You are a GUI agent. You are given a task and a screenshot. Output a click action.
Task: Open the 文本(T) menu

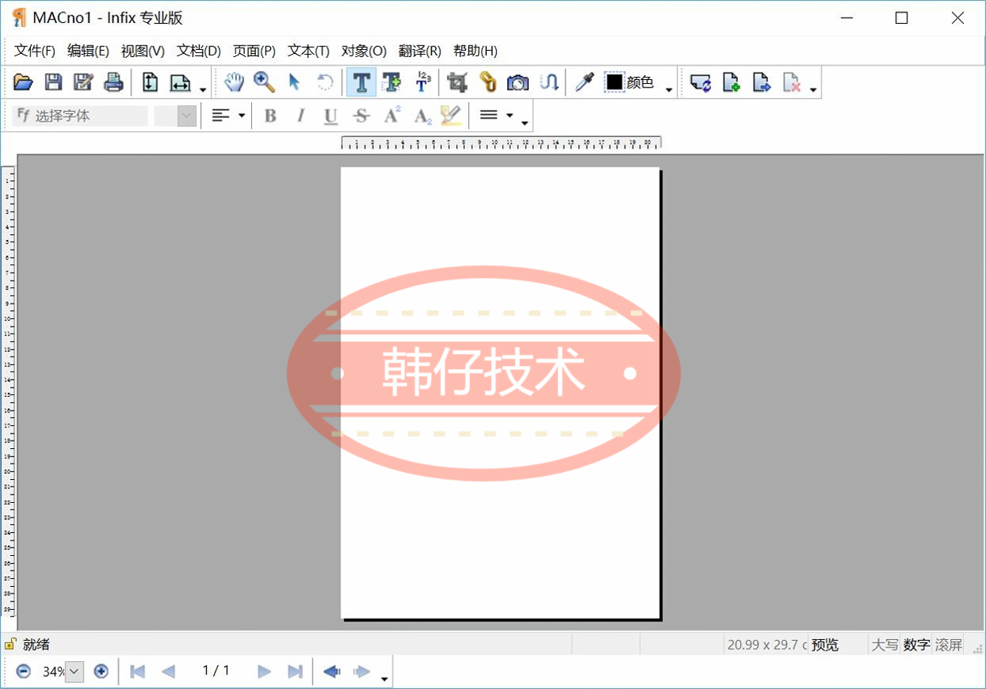pyautogui.click(x=308, y=51)
